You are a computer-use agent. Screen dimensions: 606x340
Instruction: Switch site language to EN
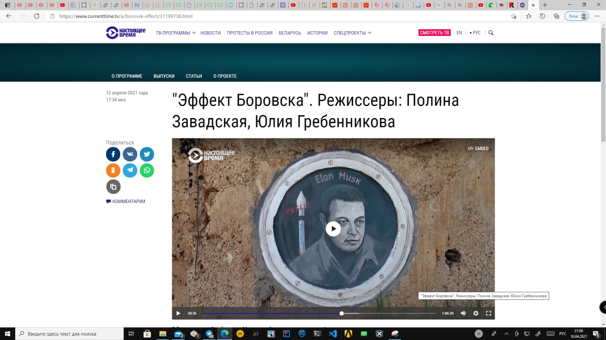[x=459, y=33]
